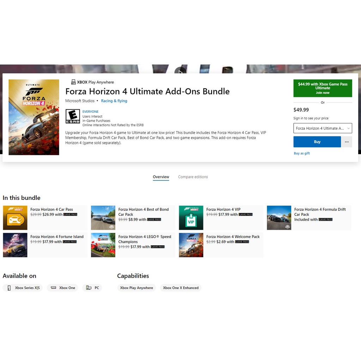The width and height of the screenshot is (361, 361).
Task: Select the Xbox One platform chip
Action: click(x=62, y=288)
